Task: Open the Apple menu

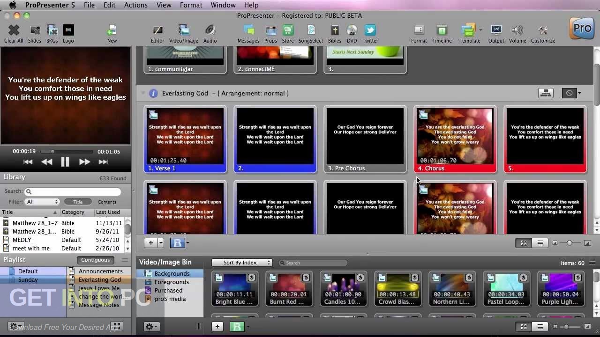Action: (12, 5)
